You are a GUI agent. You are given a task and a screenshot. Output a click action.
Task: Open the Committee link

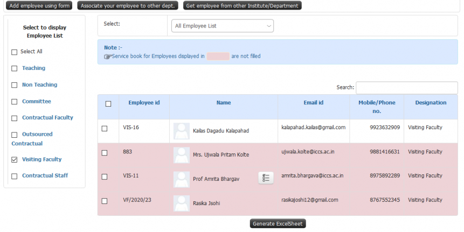[x=37, y=101]
